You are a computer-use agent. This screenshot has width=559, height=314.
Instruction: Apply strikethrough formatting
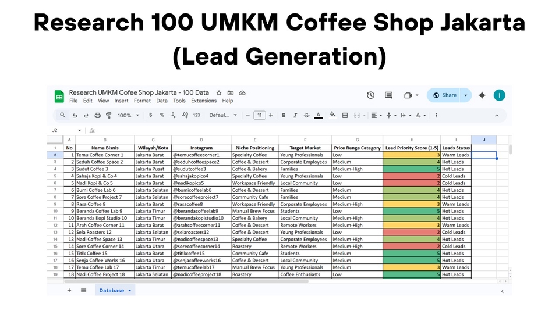click(x=307, y=115)
